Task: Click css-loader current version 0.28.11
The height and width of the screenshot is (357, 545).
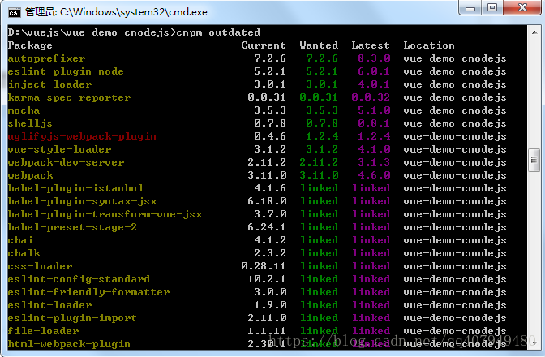Action: (x=264, y=266)
